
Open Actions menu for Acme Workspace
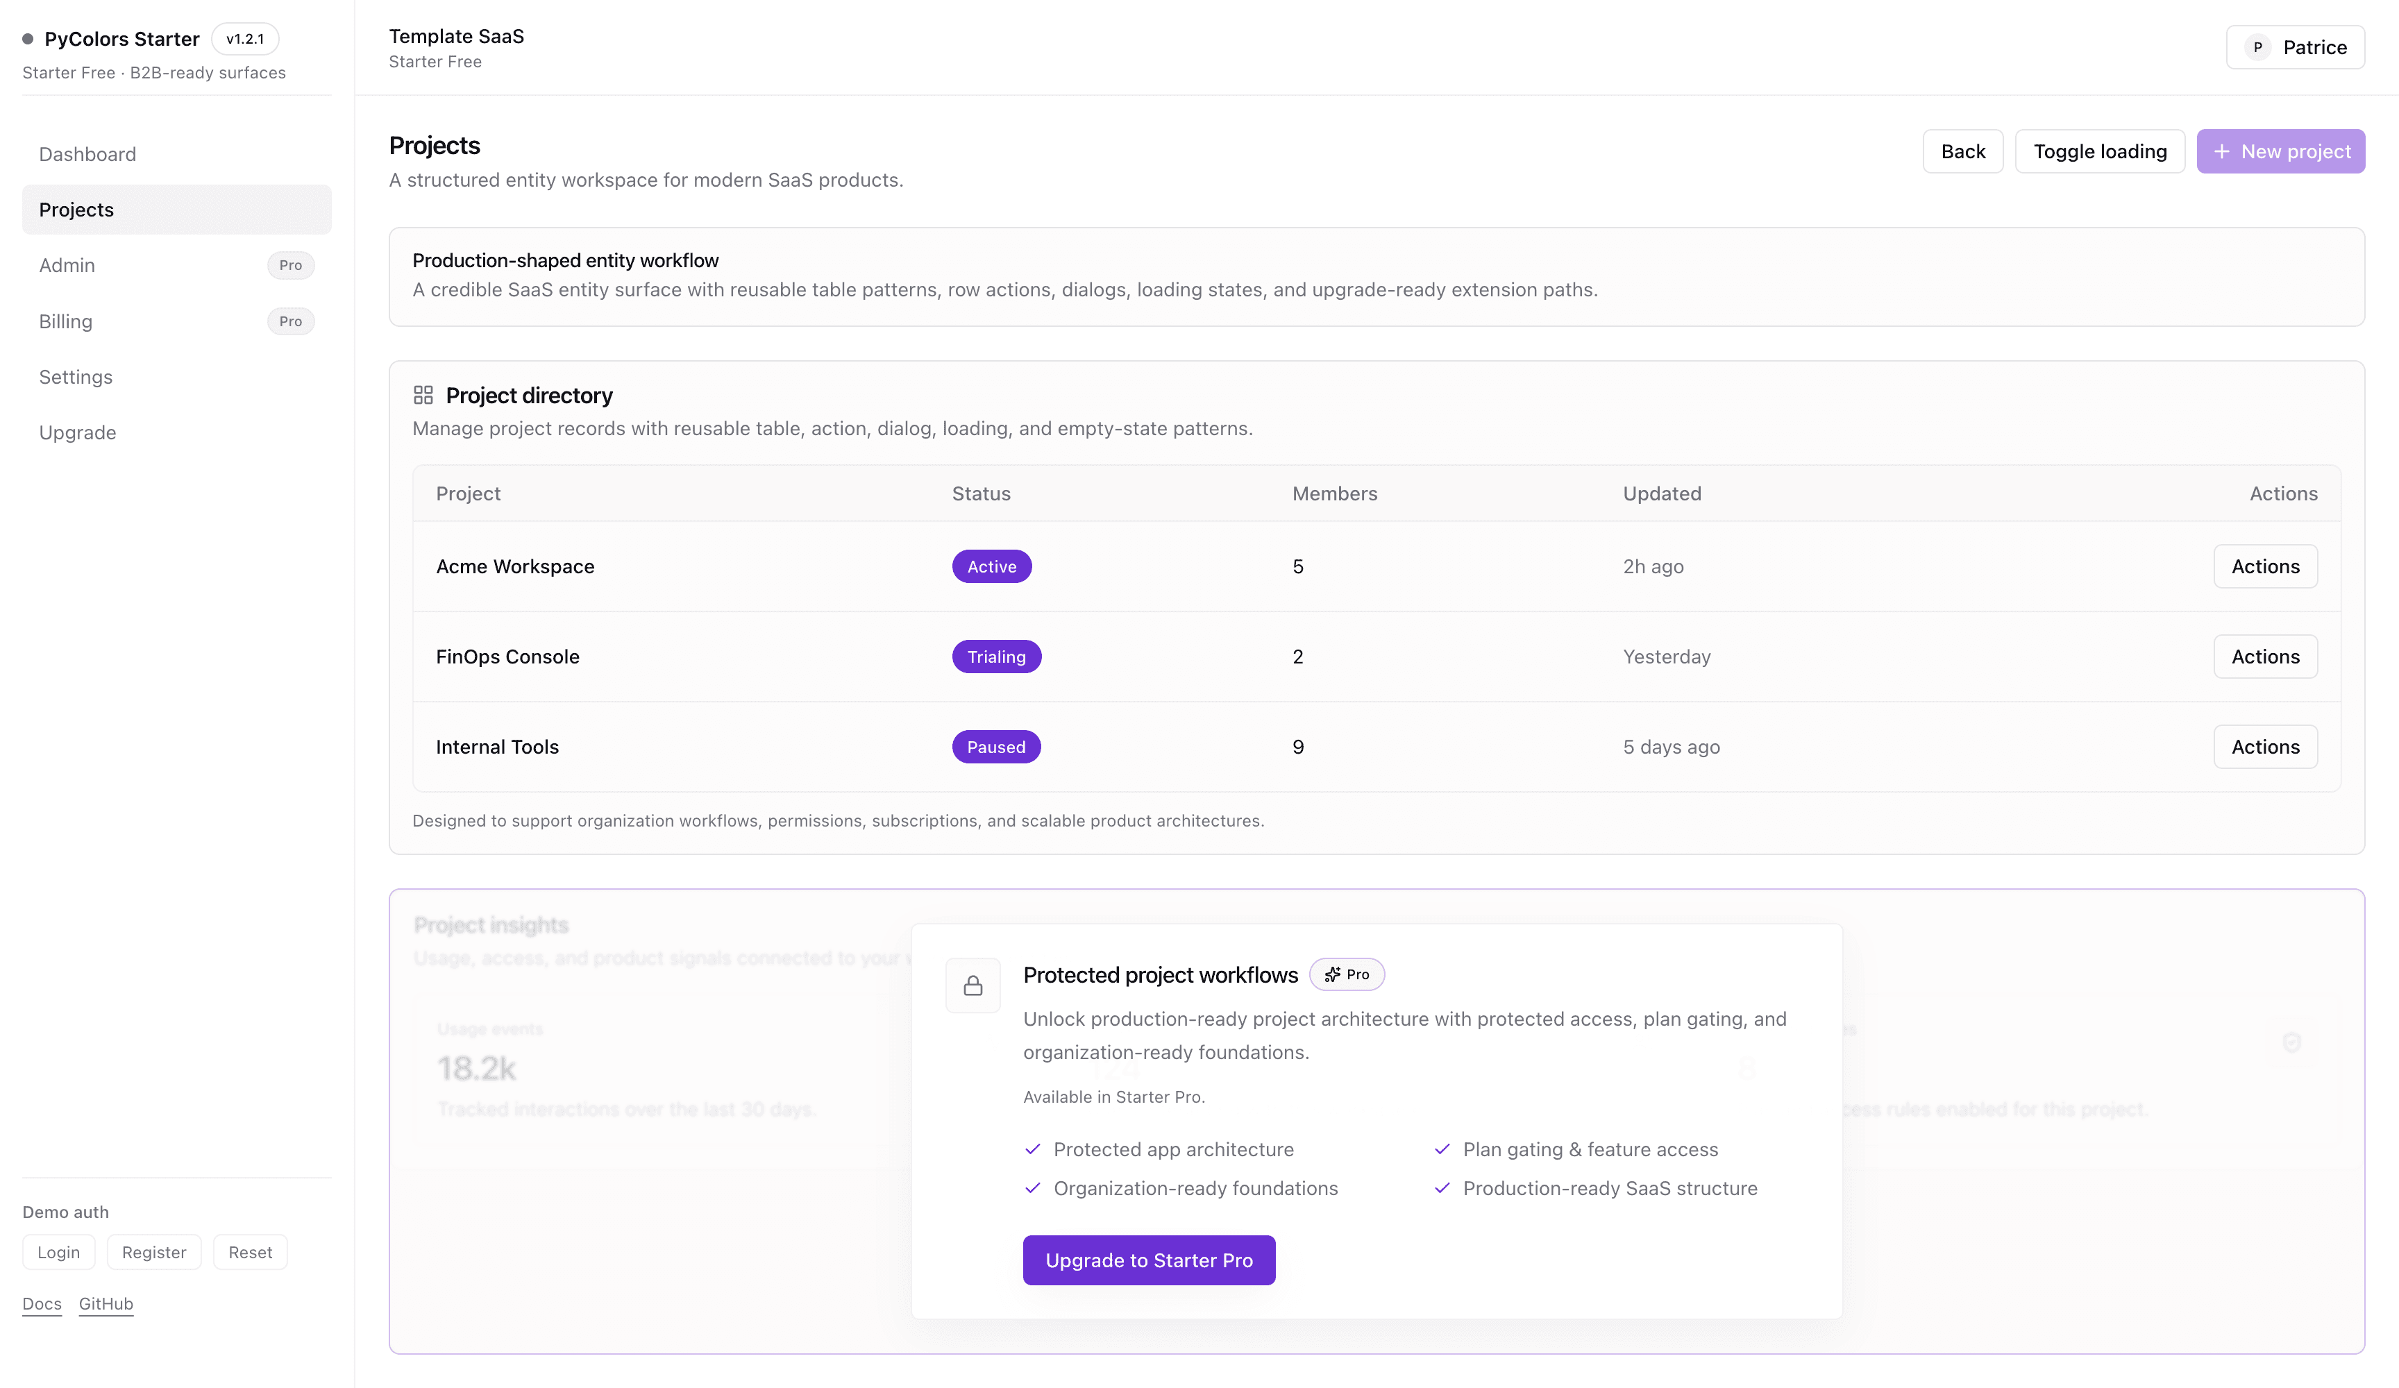[2265, 566]
